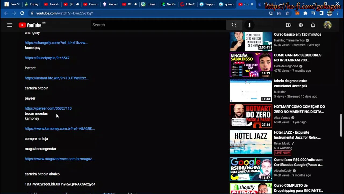Open the kamoney.com.br link
Screen dimensions: 344x194
[60, 129]
